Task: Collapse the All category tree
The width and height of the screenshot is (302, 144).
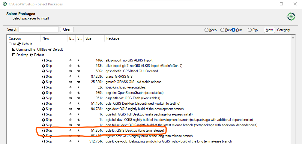Action: click(10, 44)
